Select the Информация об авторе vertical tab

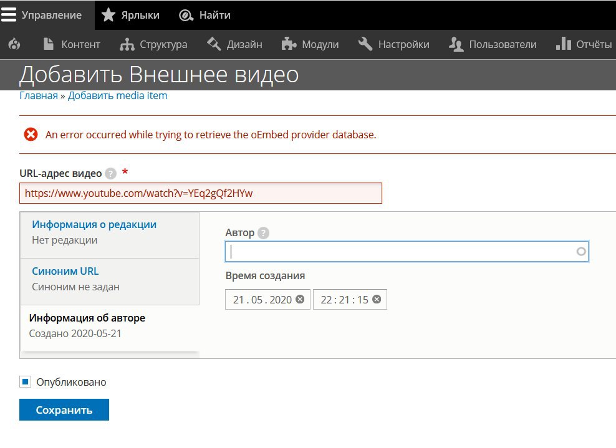pos(110,328)
